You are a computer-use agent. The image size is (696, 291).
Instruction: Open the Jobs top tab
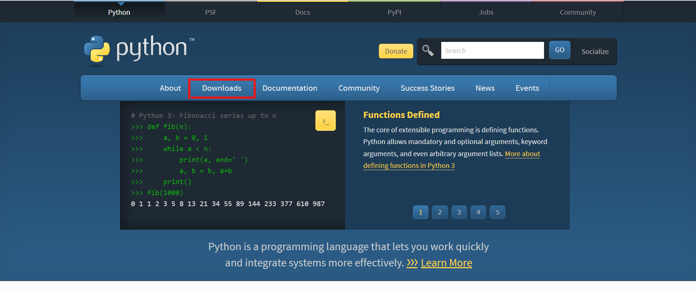coord(486,12)
